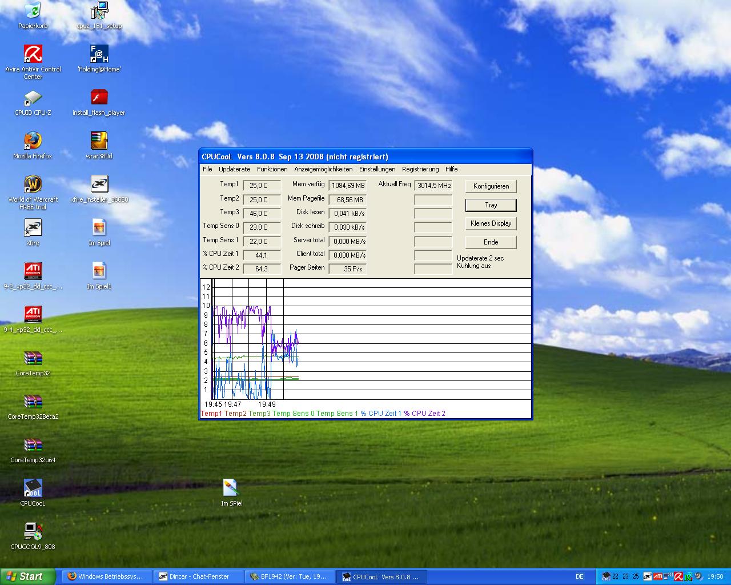The height and width of the screenshot is (585, 731).
Task: Select the 9-4_xp32_dd_ccc ATI installer icon
Action: point(33,319)
